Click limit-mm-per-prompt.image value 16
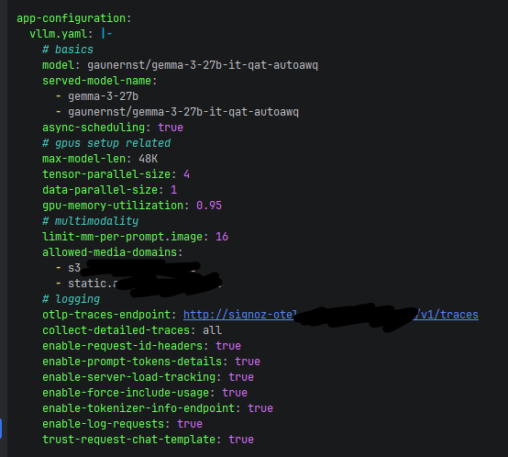Viewport: 508px width, 457px height. coord(222,237)
